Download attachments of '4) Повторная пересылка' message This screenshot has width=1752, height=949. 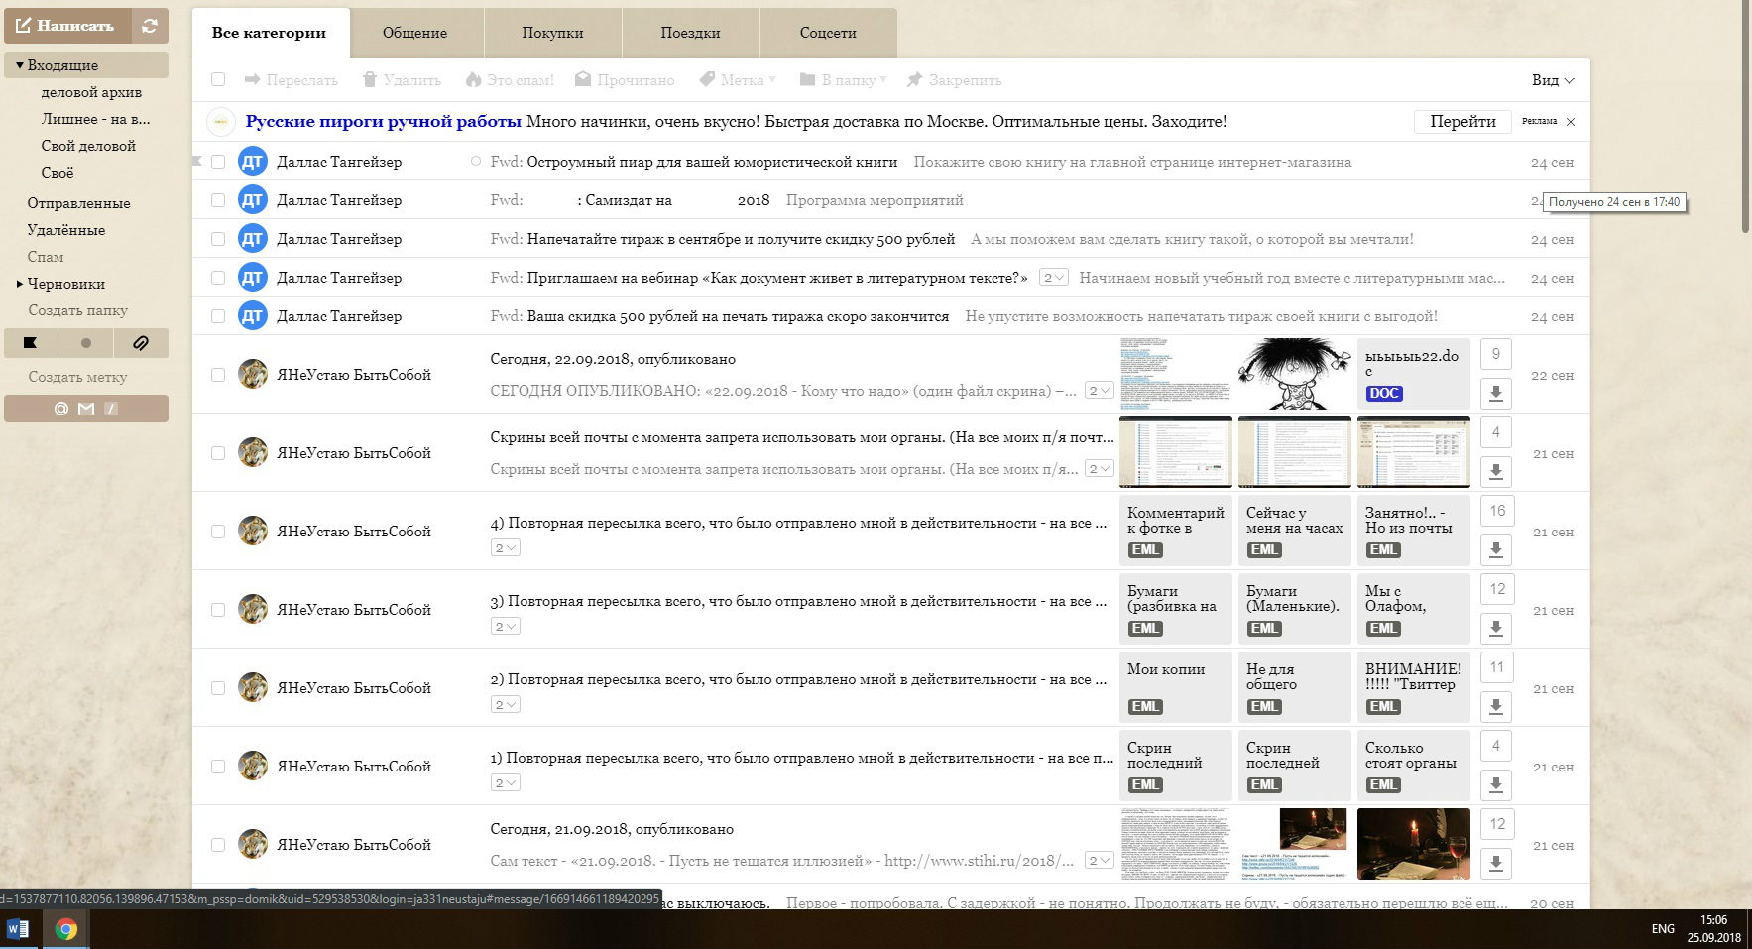pyautogui.click(x=1496, y=549)
